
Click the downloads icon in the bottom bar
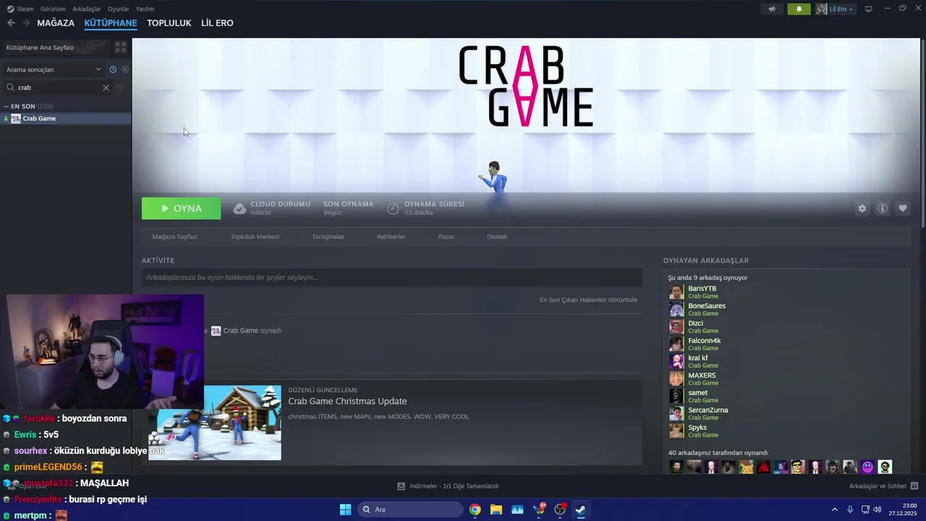[402, 486]
